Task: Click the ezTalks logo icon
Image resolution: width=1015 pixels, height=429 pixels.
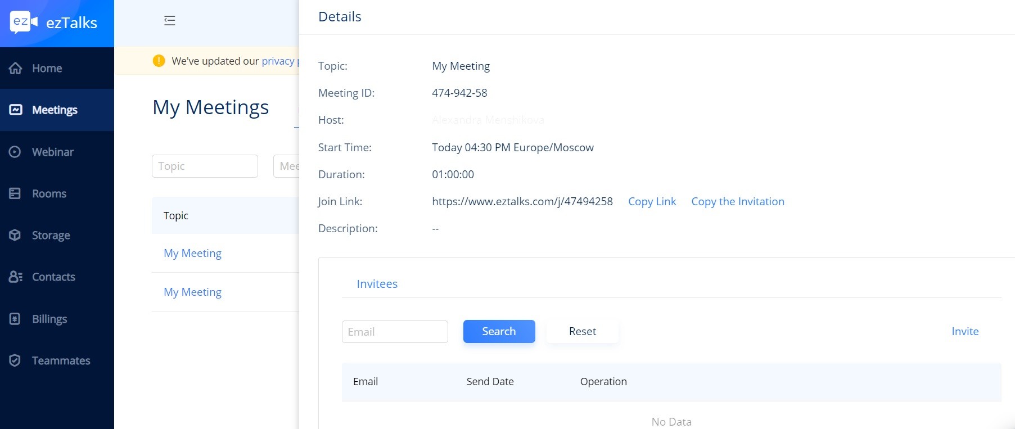Action: (24, 22)
